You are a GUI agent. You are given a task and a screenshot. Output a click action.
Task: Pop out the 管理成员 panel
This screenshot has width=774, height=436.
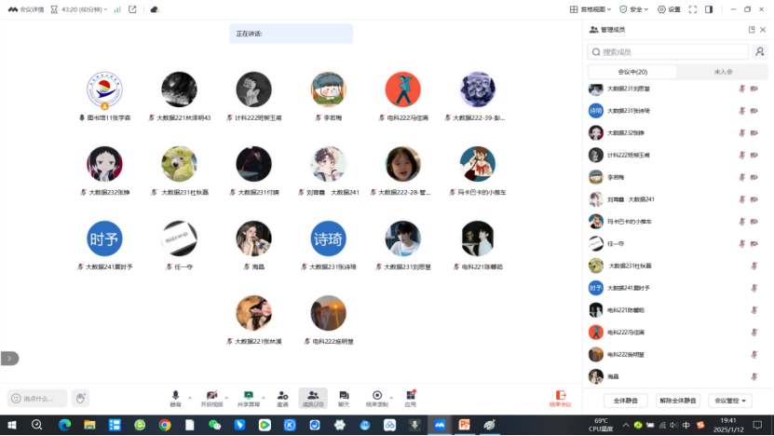(752, 30)
